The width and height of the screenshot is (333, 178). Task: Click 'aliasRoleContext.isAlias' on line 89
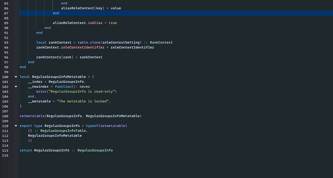pos(77,23)
